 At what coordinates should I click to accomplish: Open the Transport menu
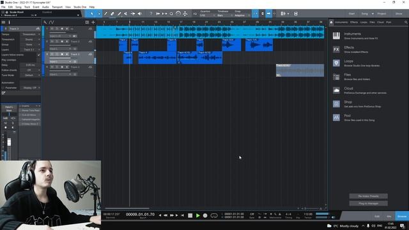click(57, 7)
